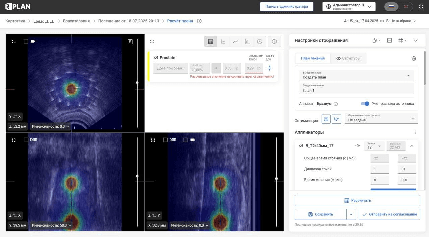Viewport: 429px width, 237px height.
Task: Collapse the B_T2/40мм_17 applicator panel
Action: click(x=412, y=146)
